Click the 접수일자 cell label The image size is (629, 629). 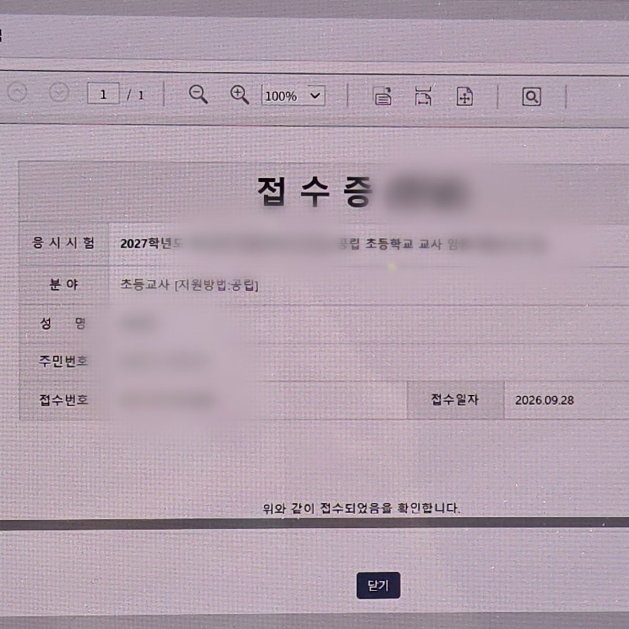click(x=455, y=399)
